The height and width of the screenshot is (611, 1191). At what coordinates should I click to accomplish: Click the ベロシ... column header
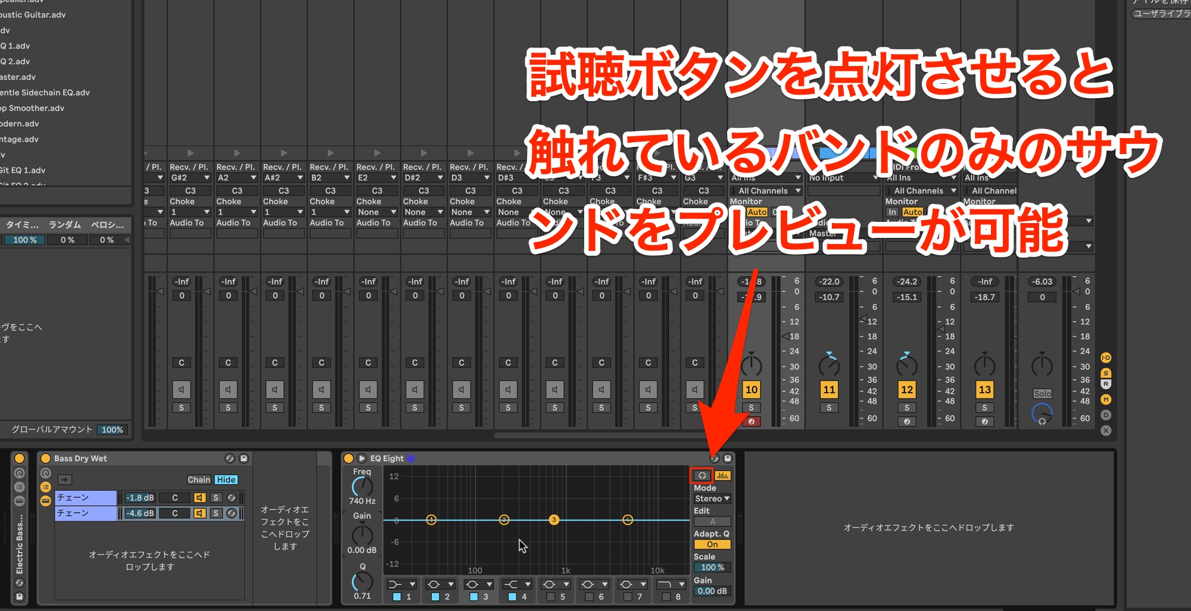pyautogui.click(x=108, y=225)
